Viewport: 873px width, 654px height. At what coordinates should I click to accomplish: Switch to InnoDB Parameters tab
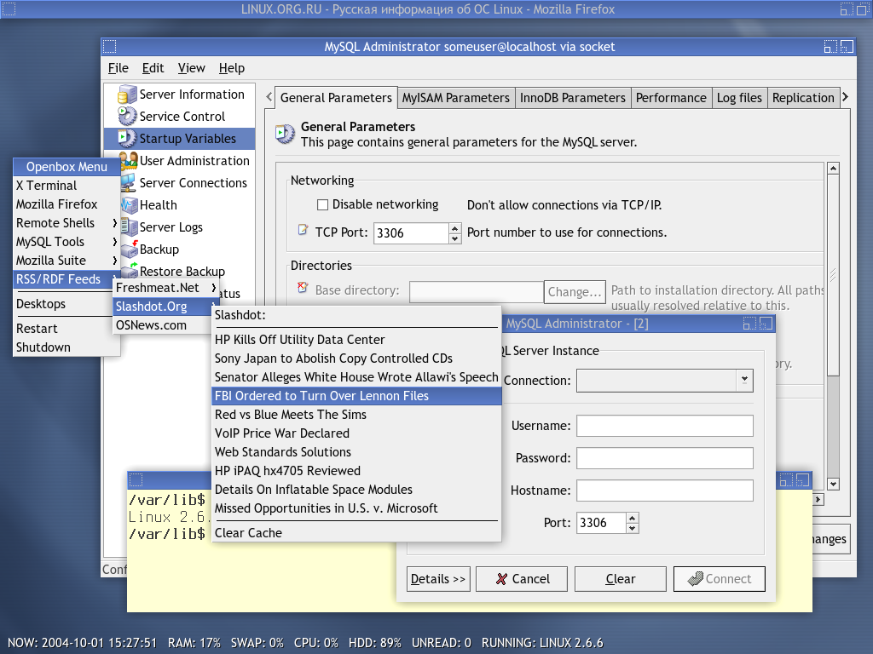(x=572, y=98)
